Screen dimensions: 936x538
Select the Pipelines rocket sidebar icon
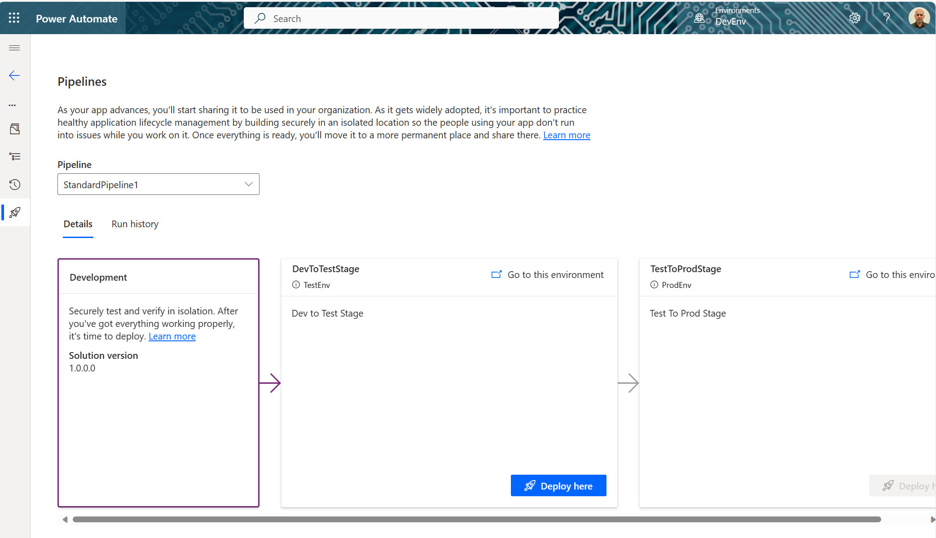pos(15,212)
